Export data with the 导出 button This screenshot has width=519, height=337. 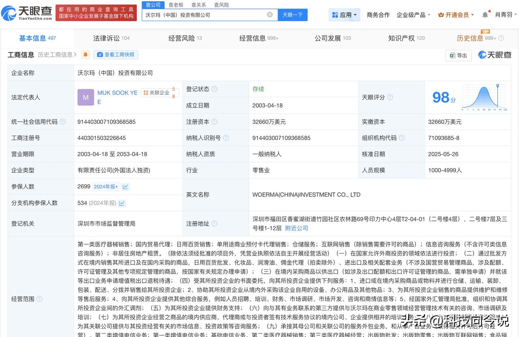458,55
